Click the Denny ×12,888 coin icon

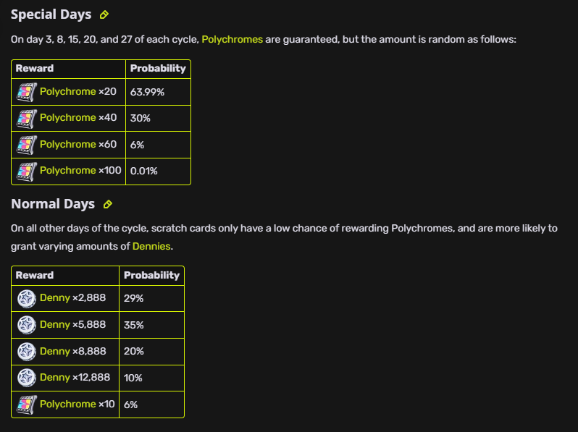[27, 378]
